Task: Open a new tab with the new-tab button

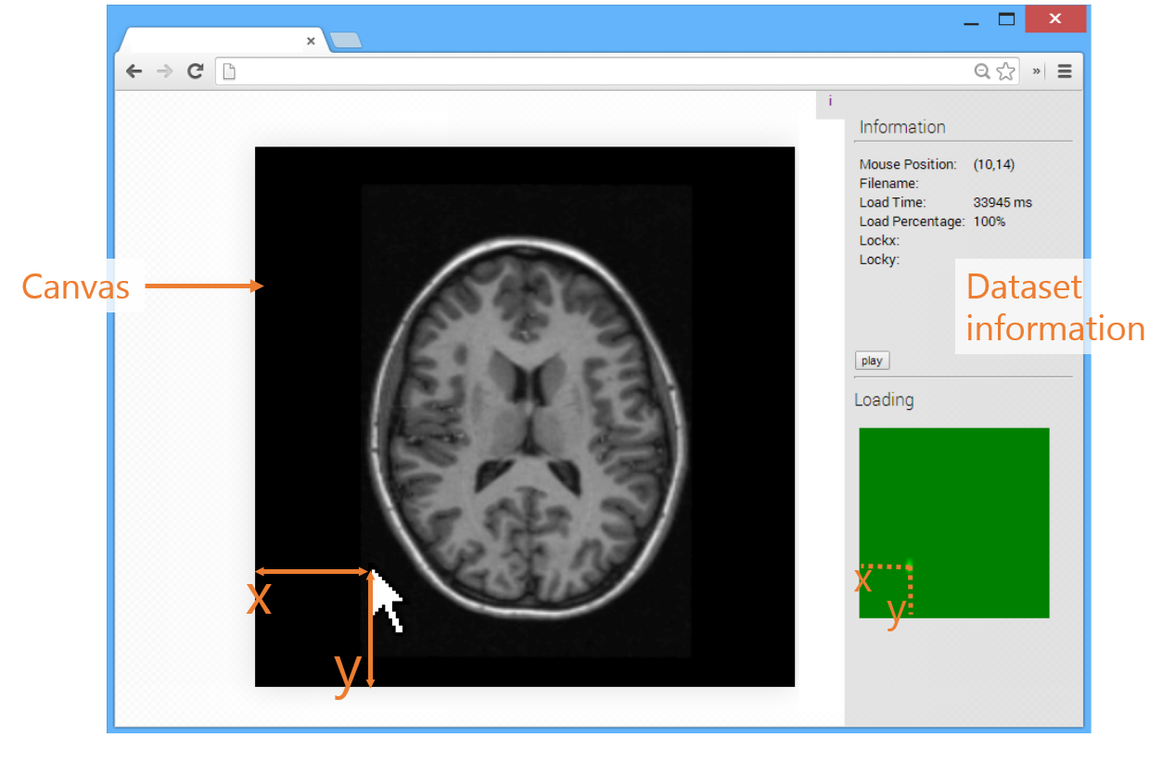Action: point(346,40)
